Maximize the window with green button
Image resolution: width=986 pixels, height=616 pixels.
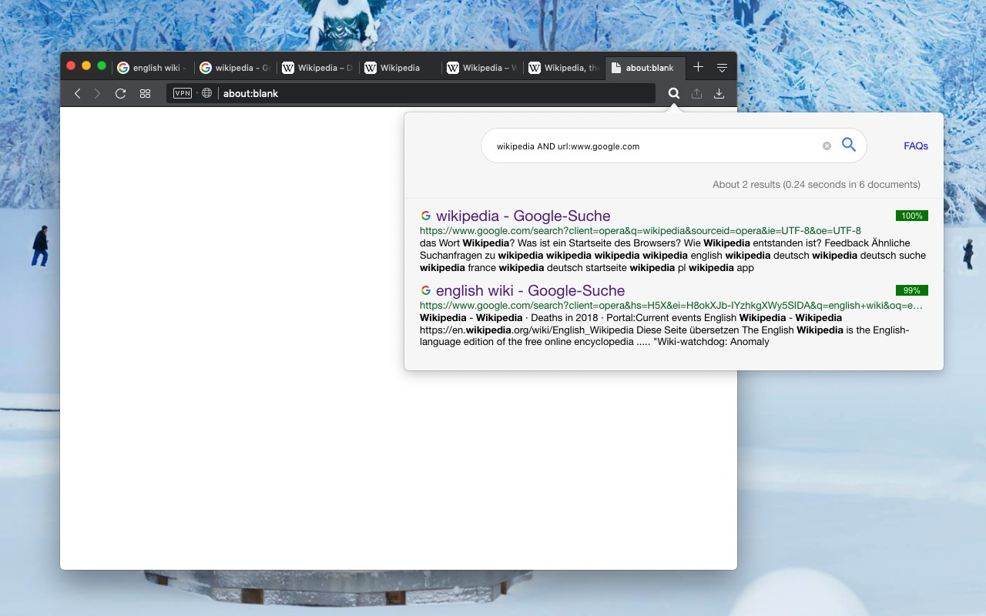(x=102, y=66)
